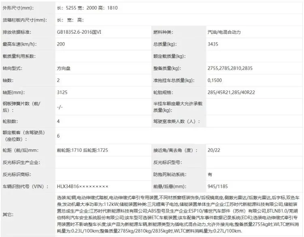Click the 其它 label

8,215
